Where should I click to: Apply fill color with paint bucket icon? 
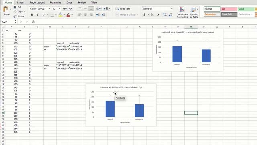tap(61, 15)
